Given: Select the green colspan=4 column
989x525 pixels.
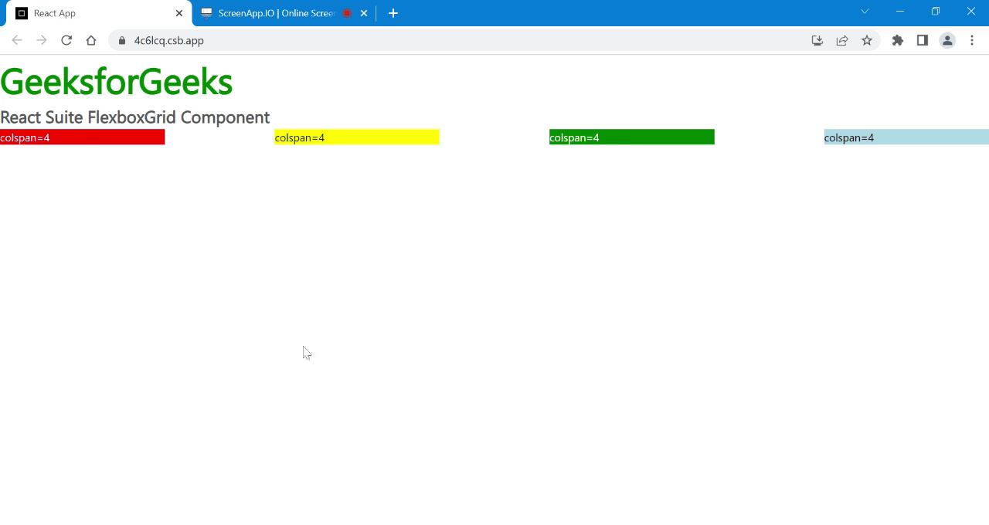Looking at the screenshot, I should pyautogui.click(x=632, y=137).
